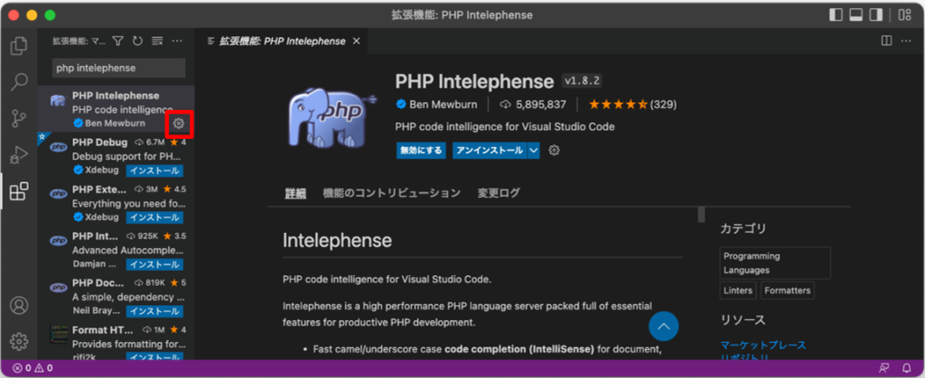
Task: Install the PHP Int... Damjan extension
Action: coord(154,264)
